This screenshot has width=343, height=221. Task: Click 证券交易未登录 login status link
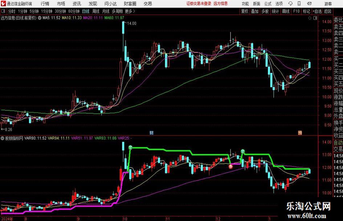tap(199, 4)
